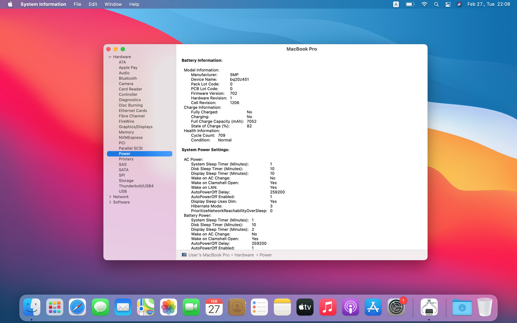Start FaceTime from the Dock
This screenshot has width=517, height=323.
191,307
